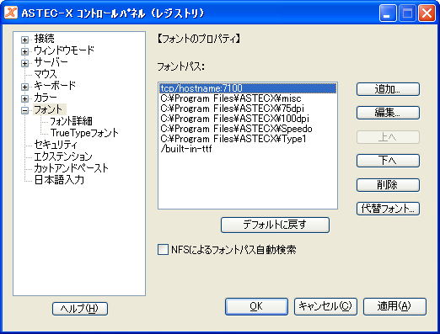Image resolution: width=440 pixels, height=334 pixels.
Task: Click the 編集... button
Action: [388, 113]
